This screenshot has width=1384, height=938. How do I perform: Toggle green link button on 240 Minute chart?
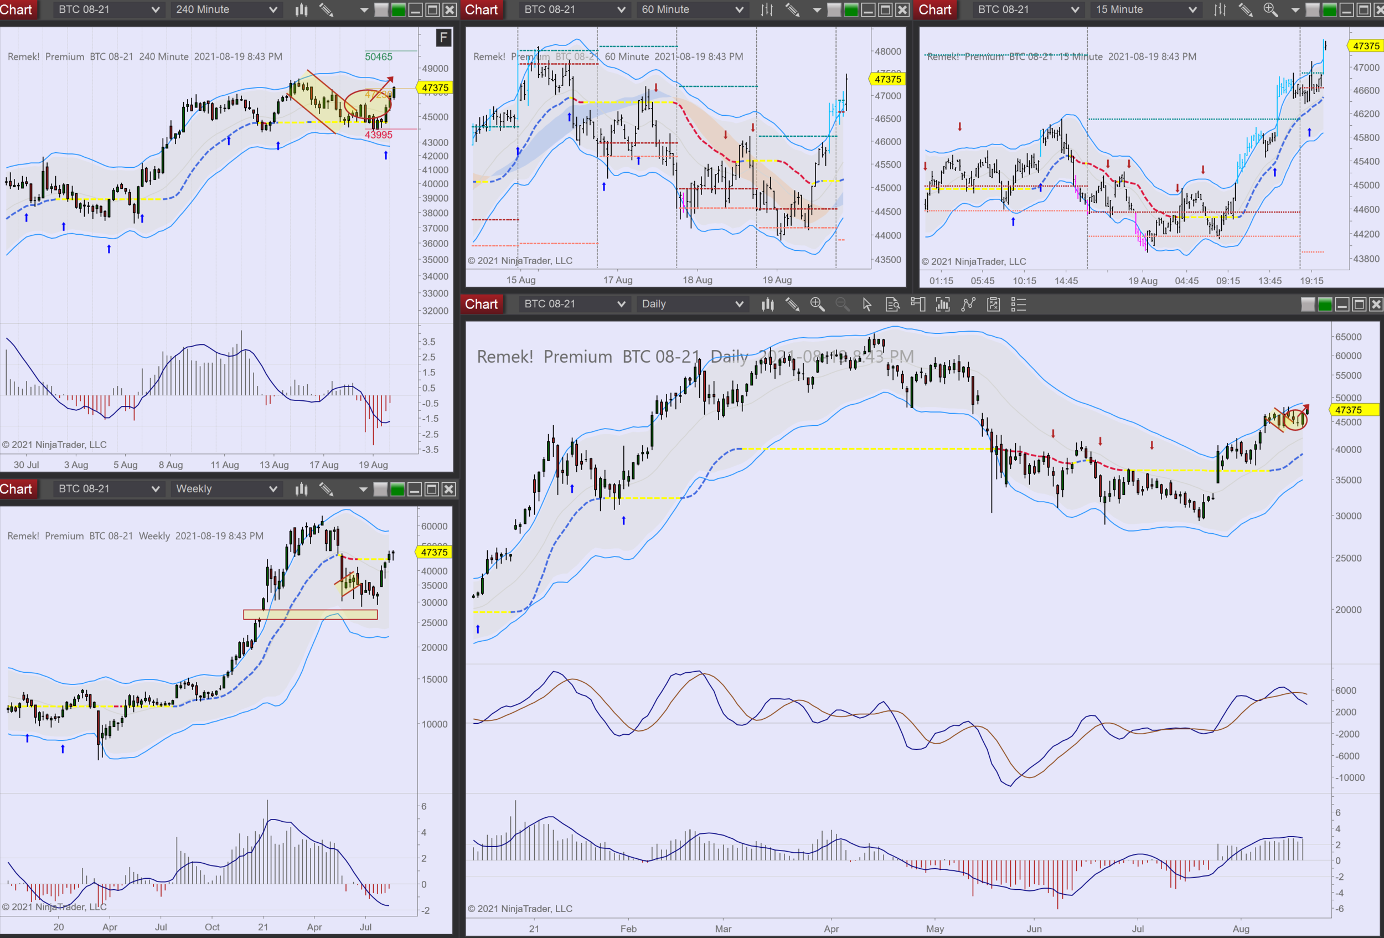click(x=399, y=9)
